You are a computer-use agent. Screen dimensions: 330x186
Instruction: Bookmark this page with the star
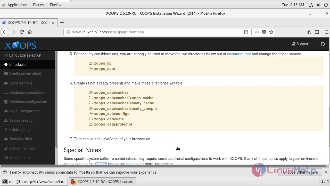point(271,32)
